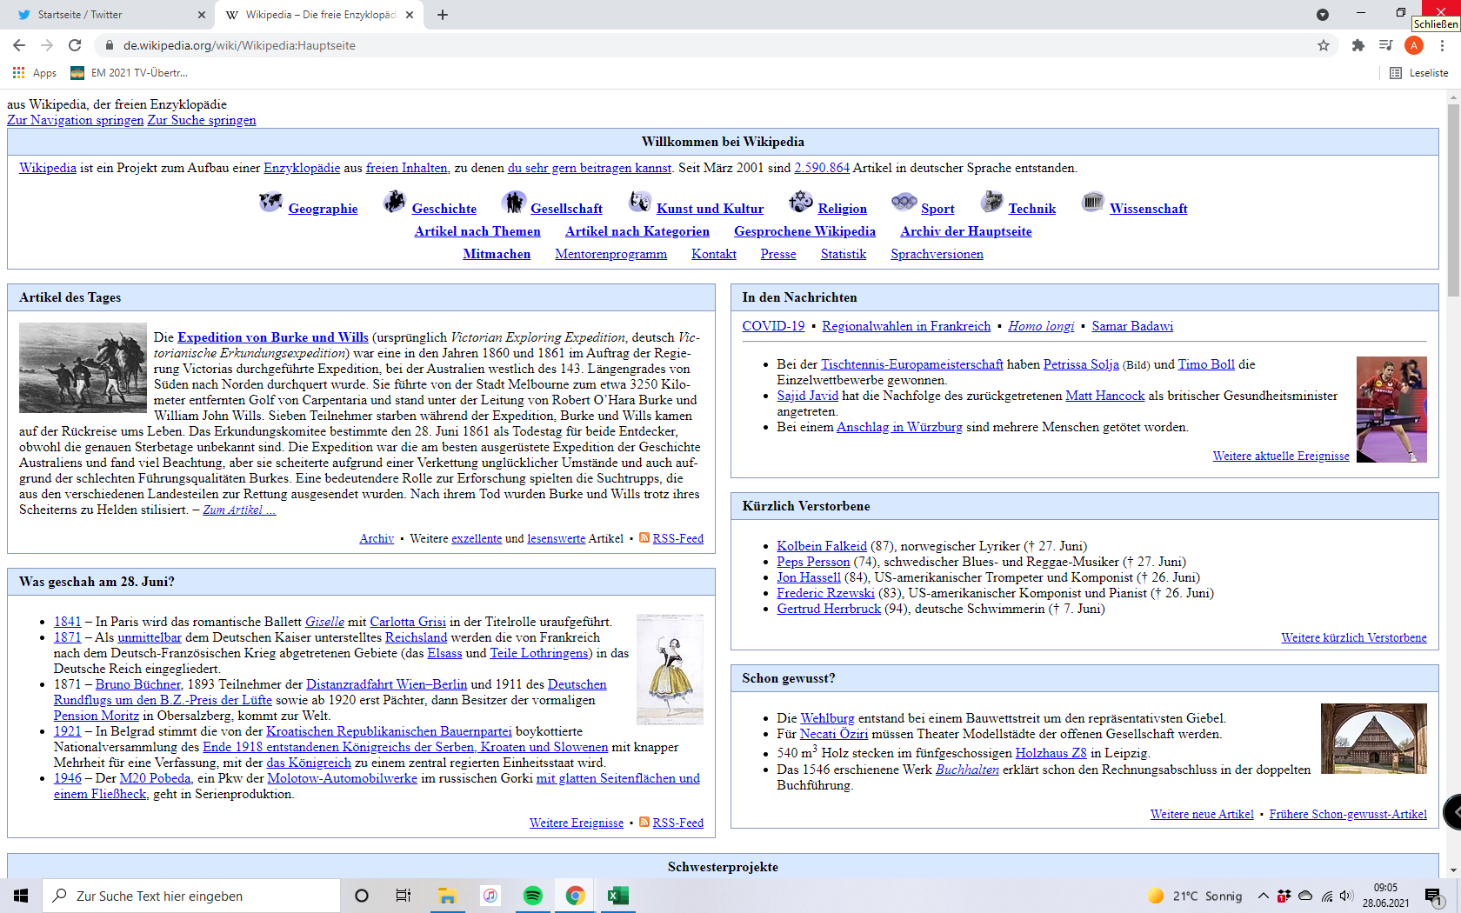Click the Religion portal icon
The image size is (1461, 913).
tap(801, 202)
